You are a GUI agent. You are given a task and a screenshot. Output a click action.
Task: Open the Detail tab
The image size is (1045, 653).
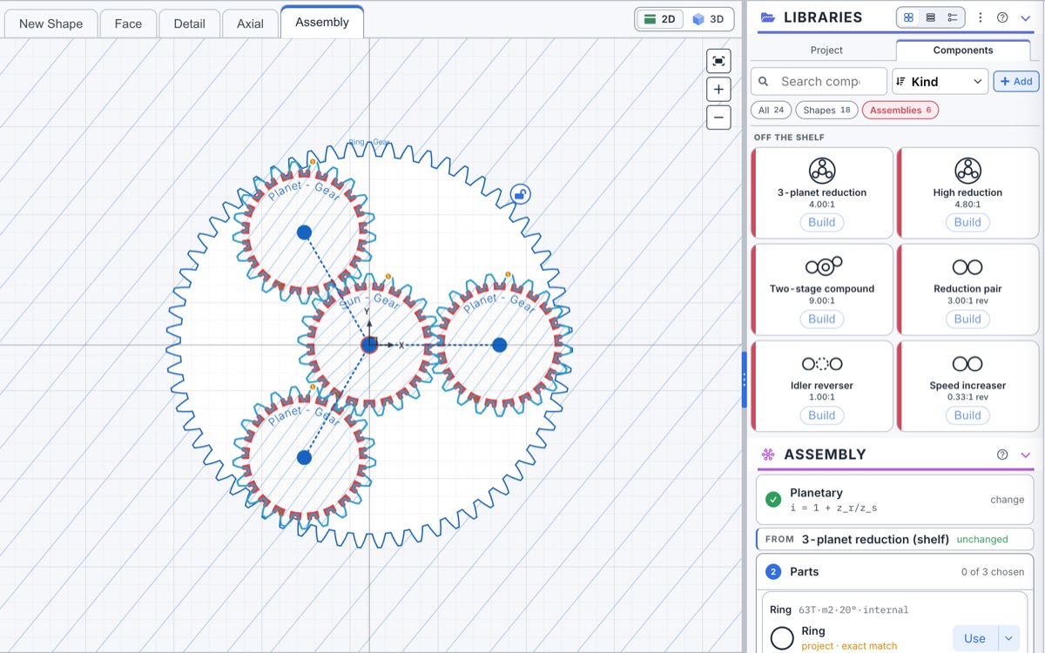click(x=189, y=24)
